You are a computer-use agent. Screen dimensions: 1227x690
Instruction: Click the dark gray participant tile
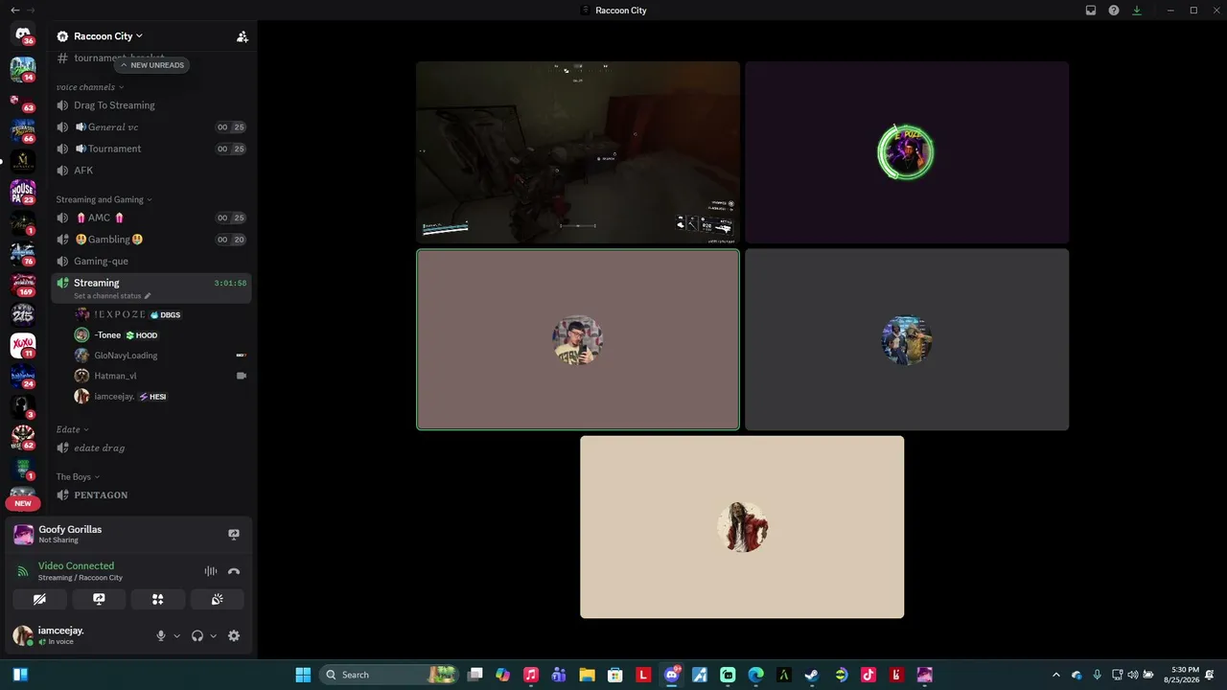tap(907, 339)
